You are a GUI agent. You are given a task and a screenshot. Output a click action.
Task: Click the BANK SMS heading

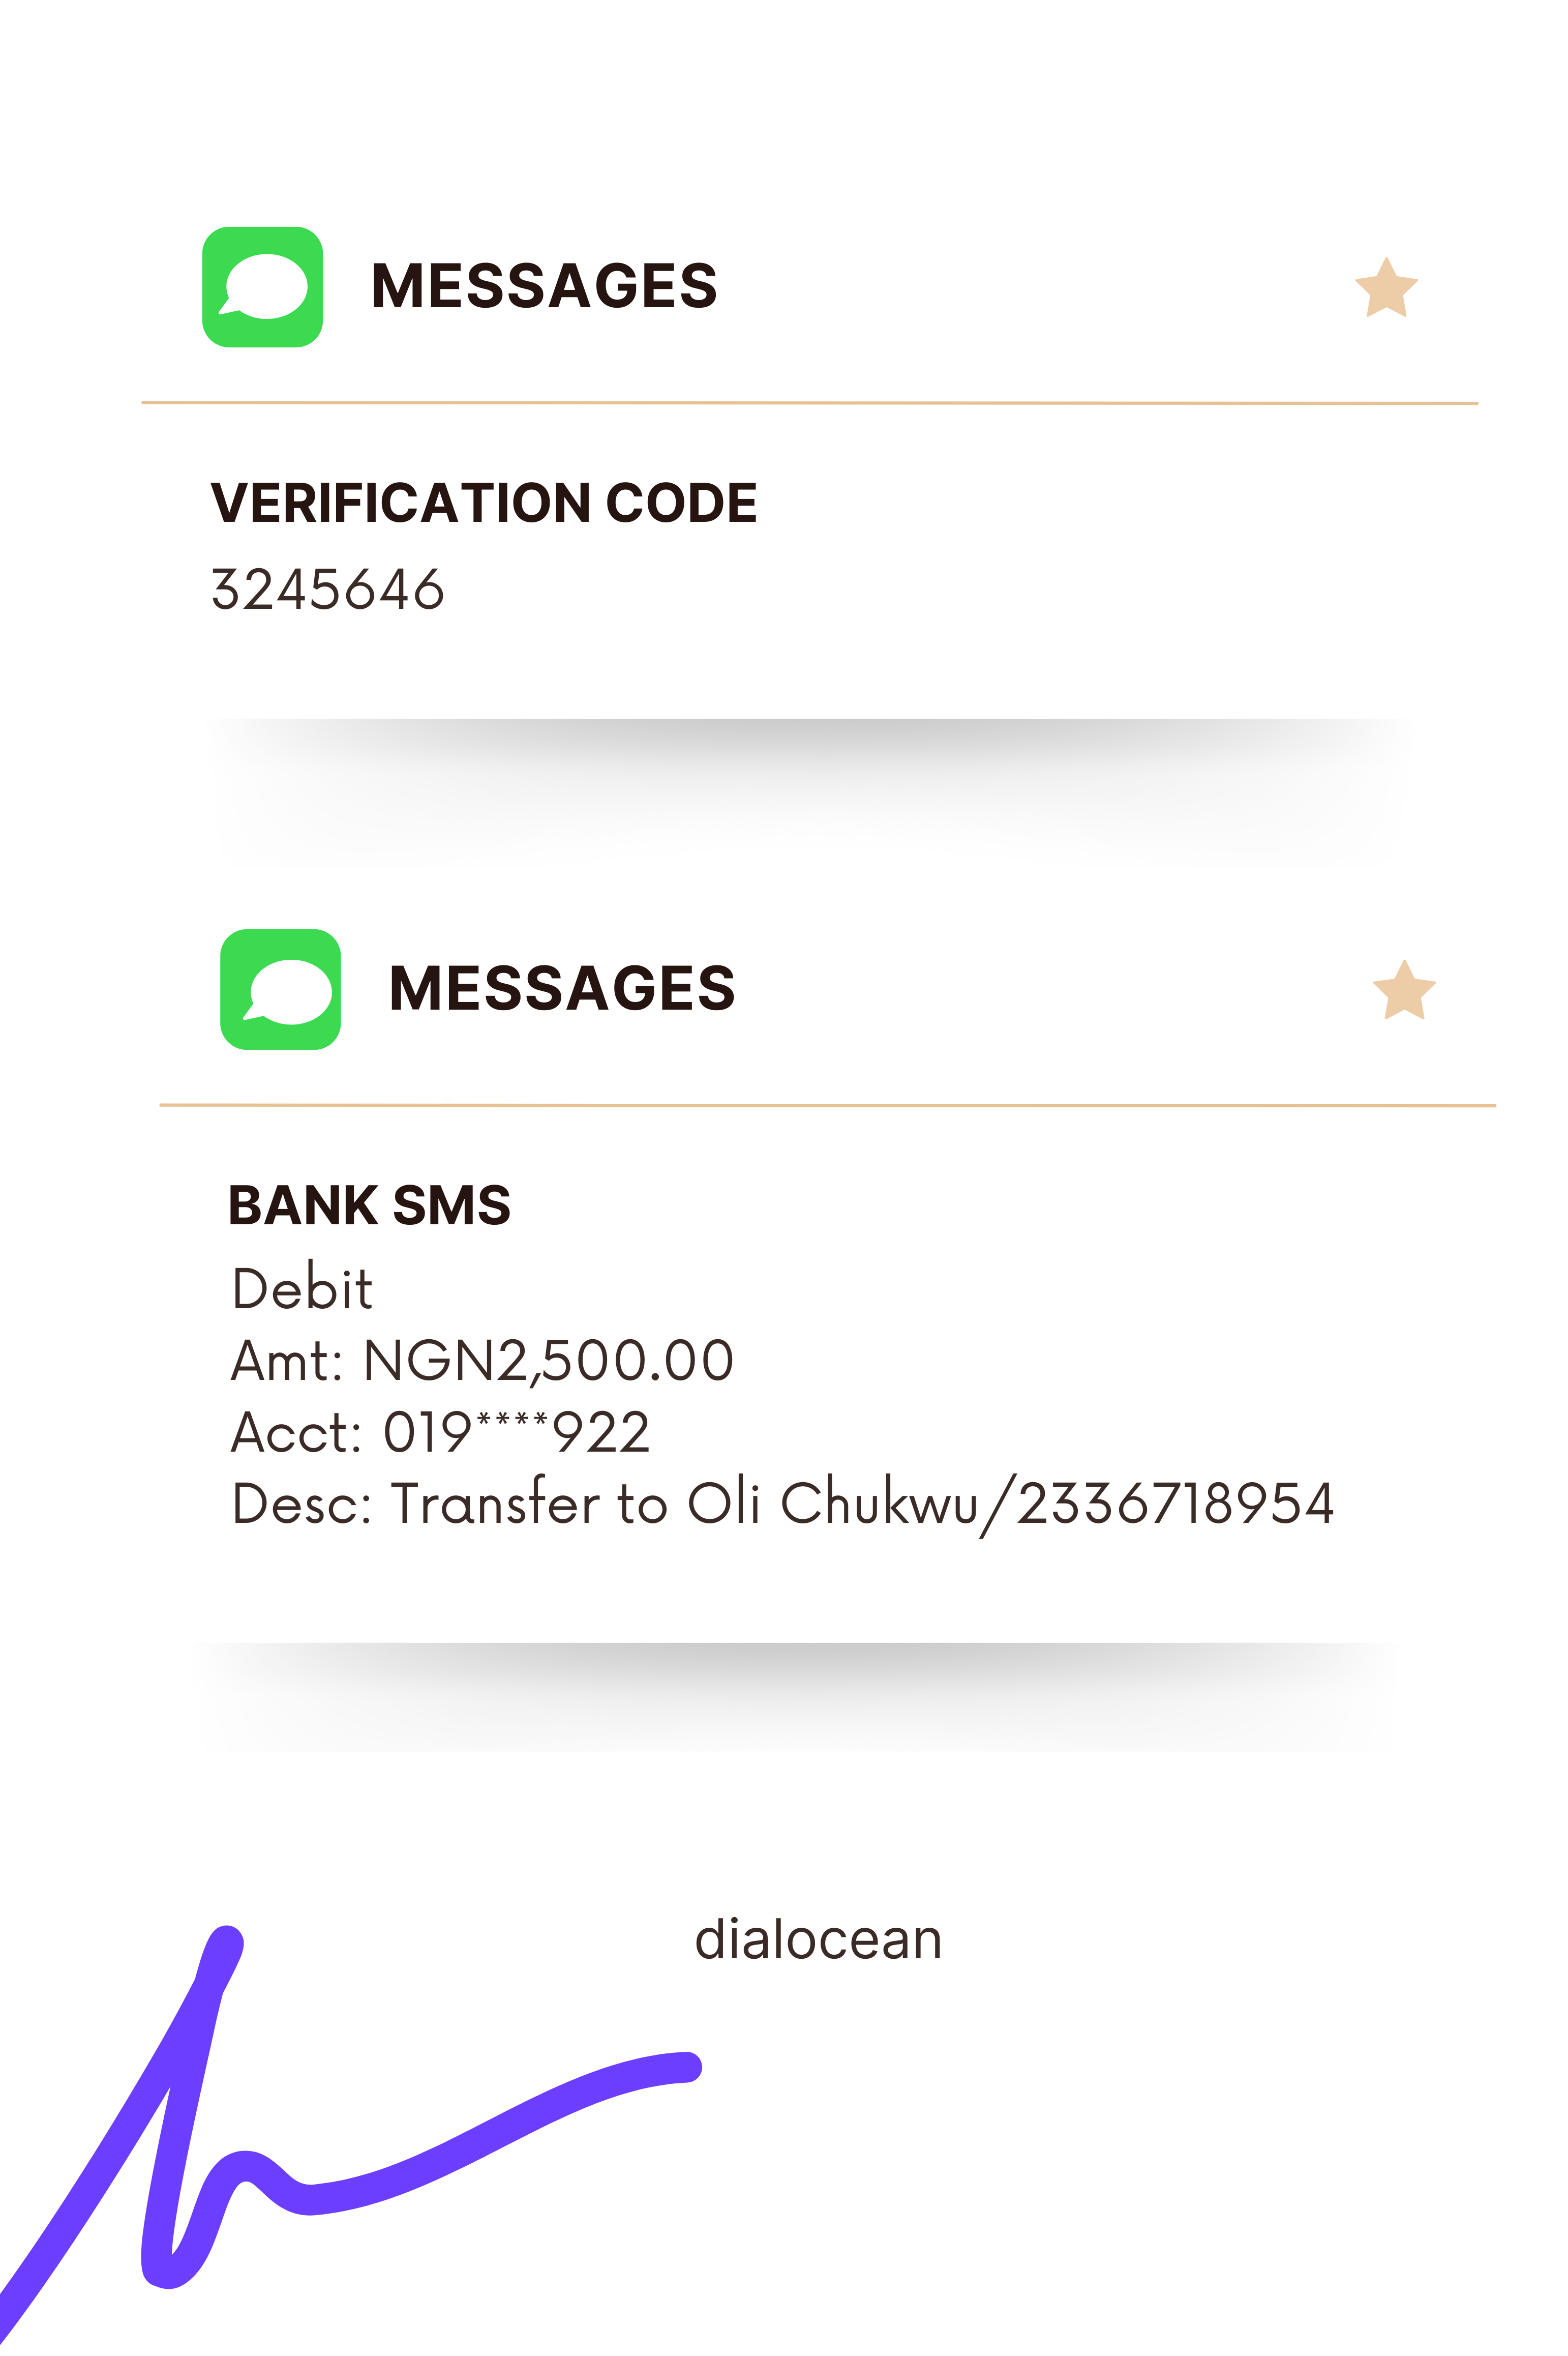point(370,1204)
